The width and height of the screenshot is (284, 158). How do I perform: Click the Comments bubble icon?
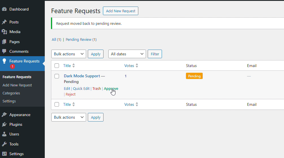click(4, 51)
